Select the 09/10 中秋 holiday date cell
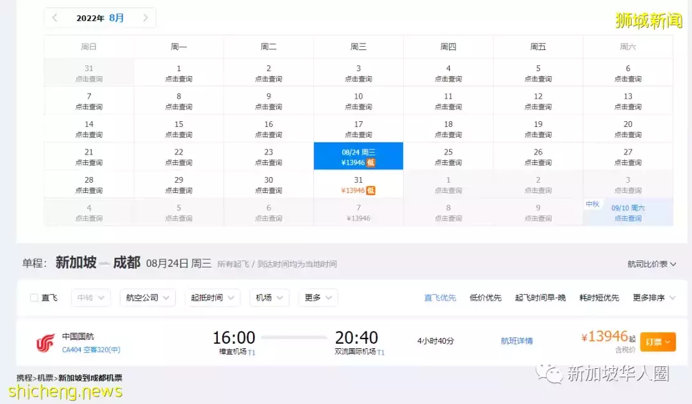 pyautogui.click(x=628, y=212)
